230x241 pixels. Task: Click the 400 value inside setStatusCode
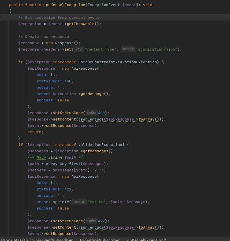pos(101,113)
